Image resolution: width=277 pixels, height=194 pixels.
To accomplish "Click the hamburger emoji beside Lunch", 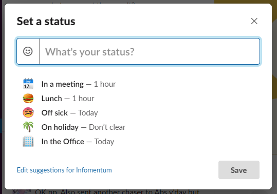I will pos(28,99).
